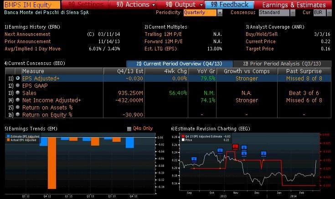The image size is (335, 199).
Task: Click the blue Estimate EPS Adjusted legend swatch
Action: pos(8,136)
